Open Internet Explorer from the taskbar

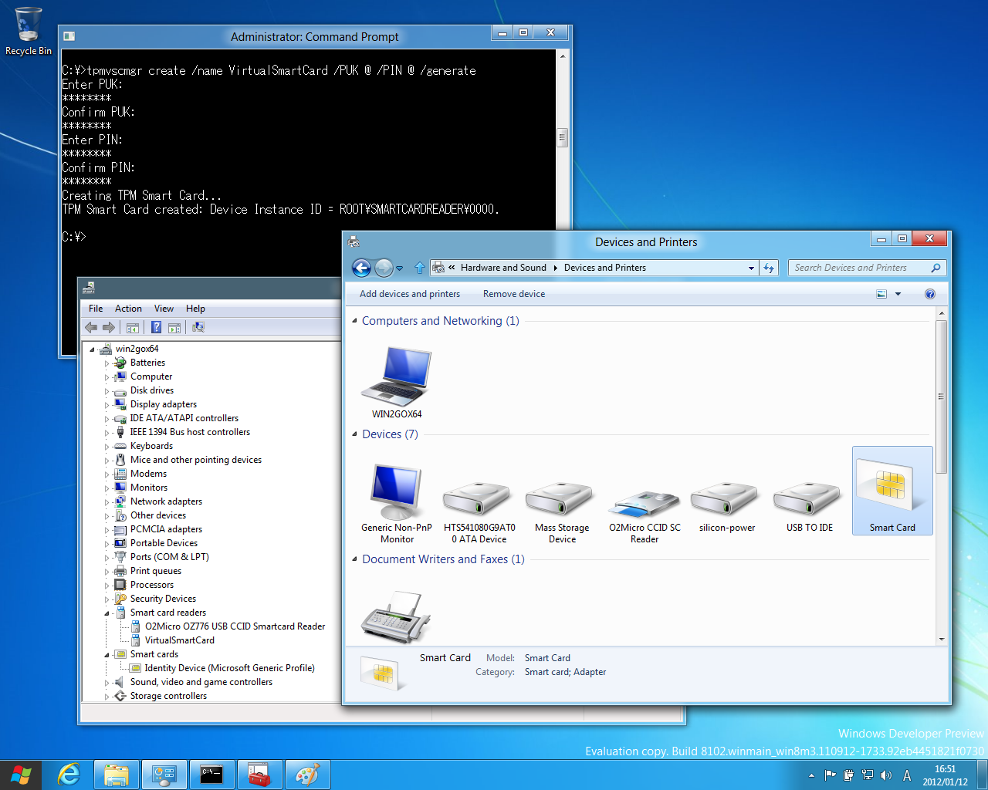coord(69,775)
